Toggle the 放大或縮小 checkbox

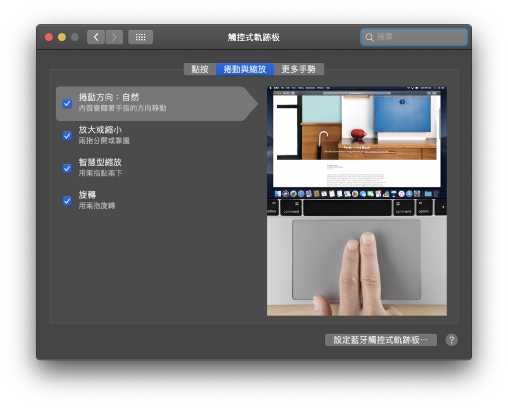(67, 136)
